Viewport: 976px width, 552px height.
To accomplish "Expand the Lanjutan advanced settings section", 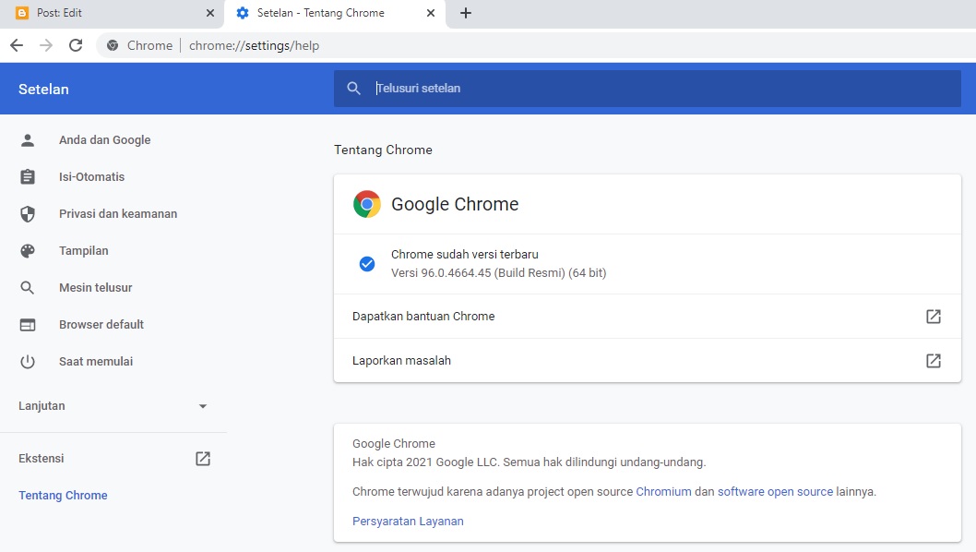I will tap(202, 405).
